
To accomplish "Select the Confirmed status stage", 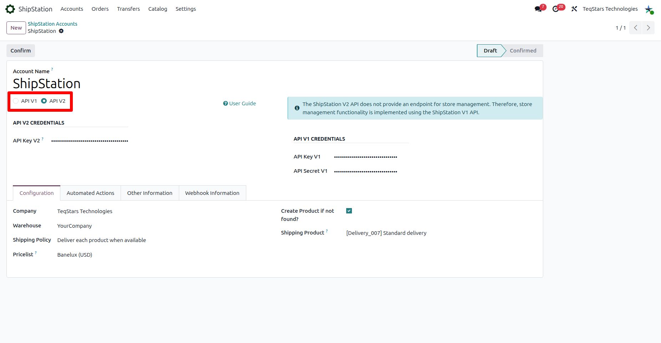I will click(x=523, y=51).
